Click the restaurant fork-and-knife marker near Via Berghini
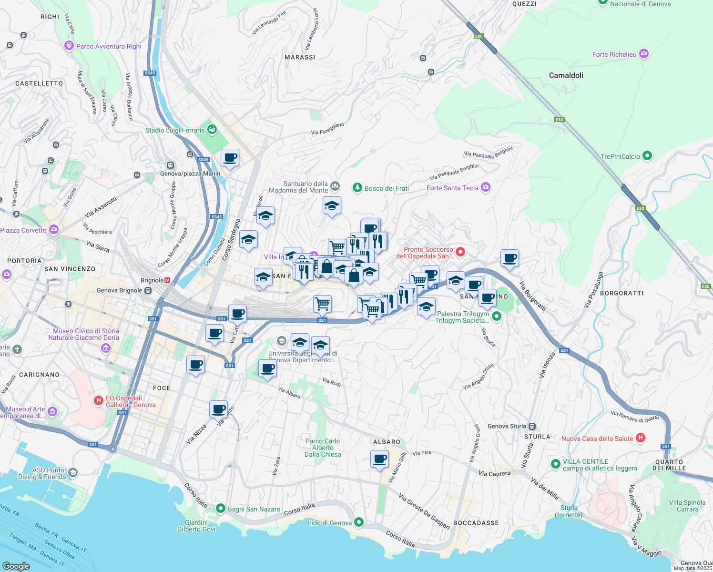The image size is (713, 572). 378,240
